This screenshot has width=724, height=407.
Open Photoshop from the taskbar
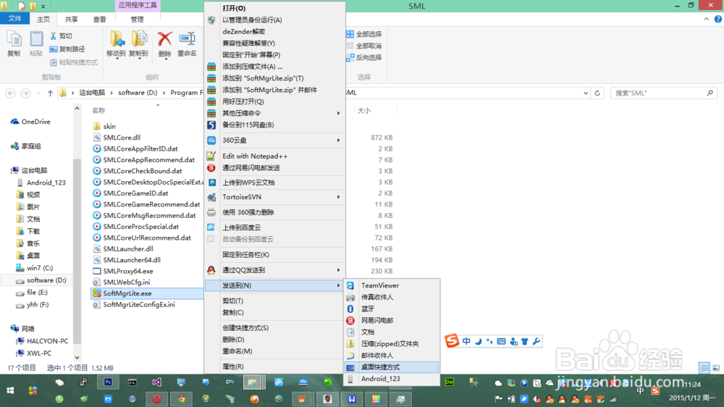click(x=108, y=382)
